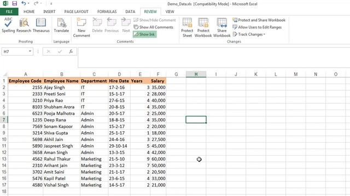Select the hire date cell 29-10-14
The width and height of the screenshot is (350, 196).
pyautogui.click(x=119, y=146)
